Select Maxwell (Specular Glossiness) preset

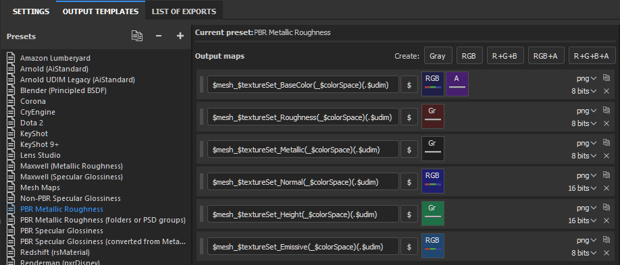(71, 177)
